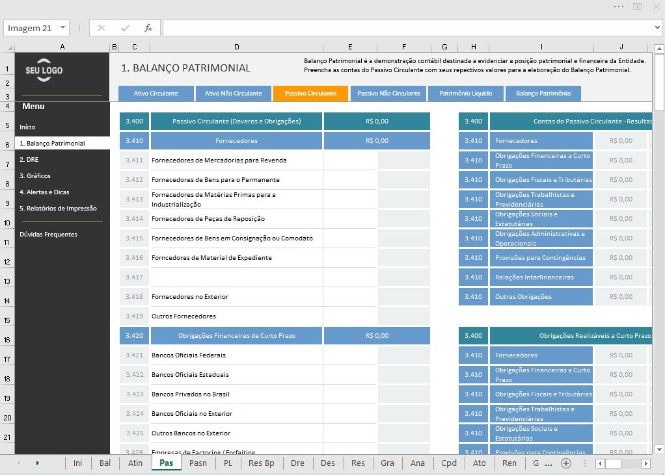The width and height of the screenshot is (665, 475).
Task: Add a new sheet with plus icon
Action: coord(565,463)
